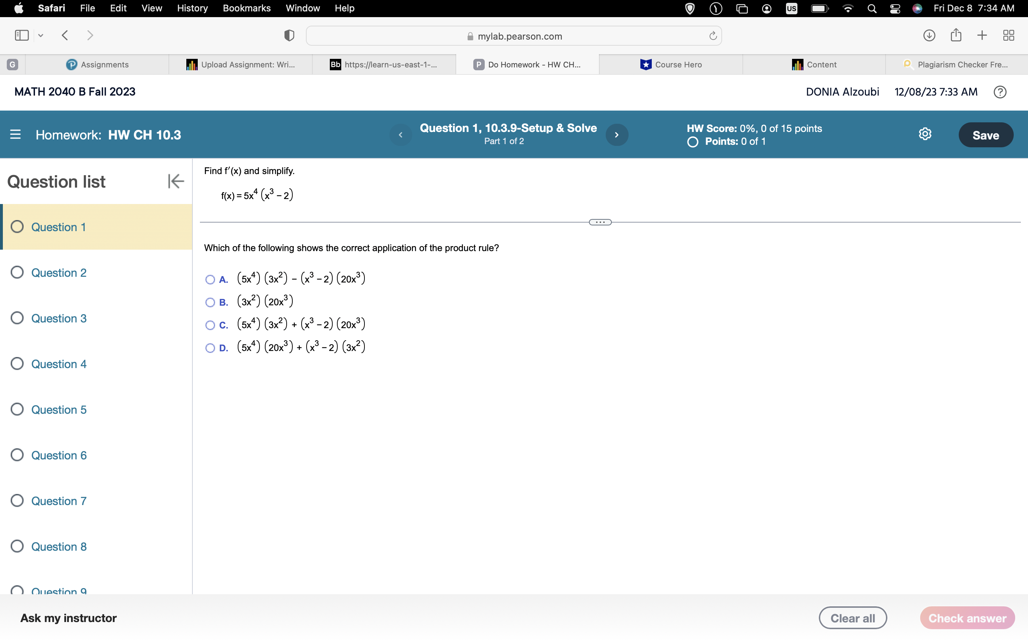
Task: Select answer choice A radio button
Action: pos(210,279)
